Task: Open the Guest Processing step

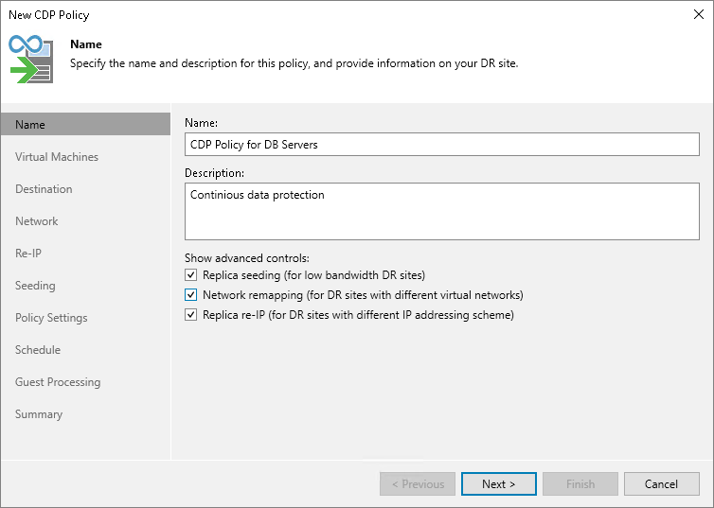Action: click(x=58, y=382)
